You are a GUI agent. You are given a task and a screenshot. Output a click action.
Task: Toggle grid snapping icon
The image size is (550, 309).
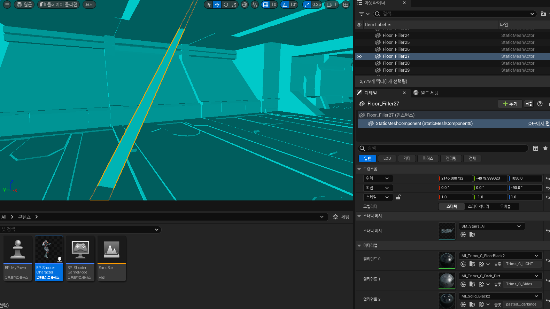pos(266,5)
